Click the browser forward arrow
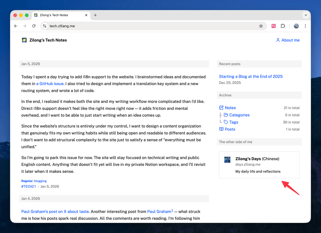The height and width of the screenshot is (233, 321). (x=25, y=26)
